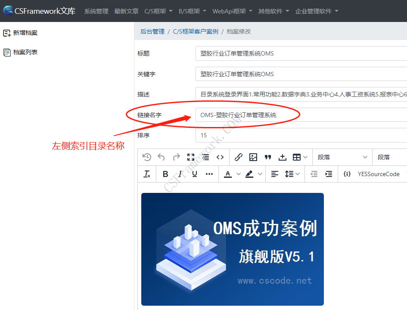Expand the text color picker arrow
Viewport: 407px width, 310px height.
pos(239,174)
